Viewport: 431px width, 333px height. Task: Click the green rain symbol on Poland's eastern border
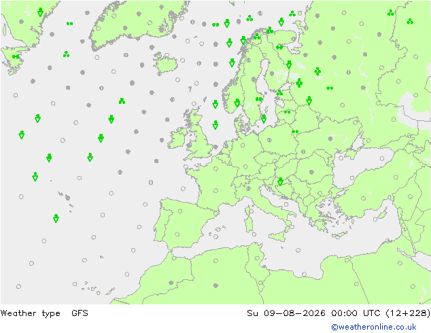[295, 132]
